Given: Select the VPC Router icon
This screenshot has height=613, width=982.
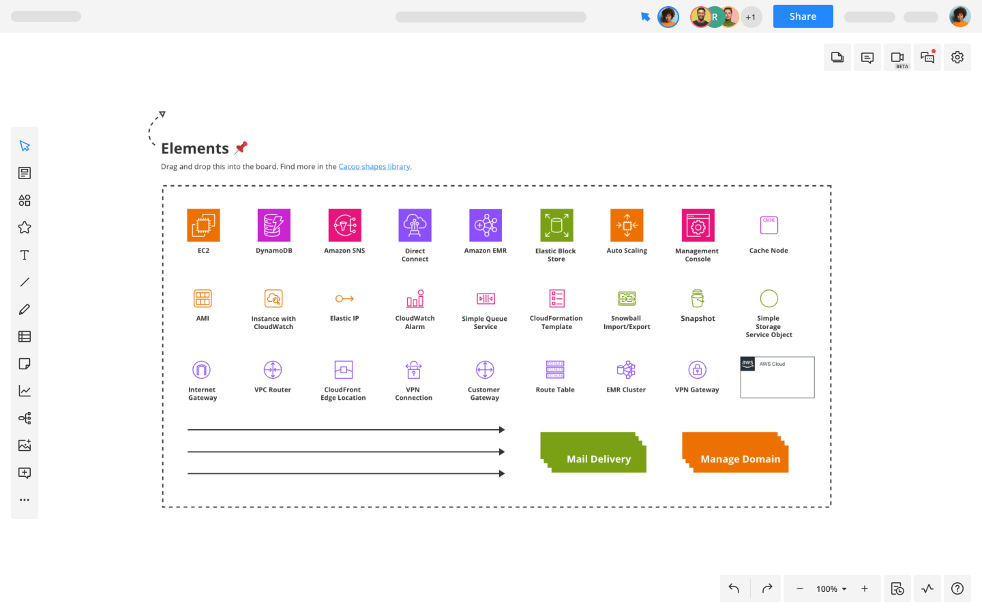Looking at the screenshot, I should pos(273,370).
